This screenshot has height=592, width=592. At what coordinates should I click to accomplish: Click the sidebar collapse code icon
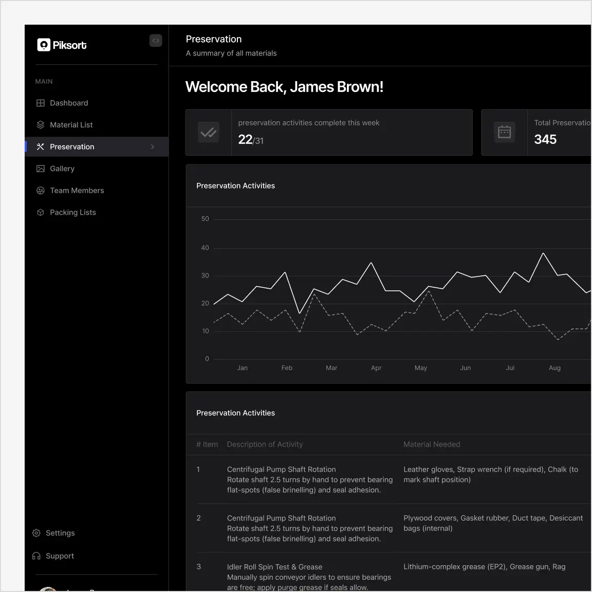pos(156,41)
